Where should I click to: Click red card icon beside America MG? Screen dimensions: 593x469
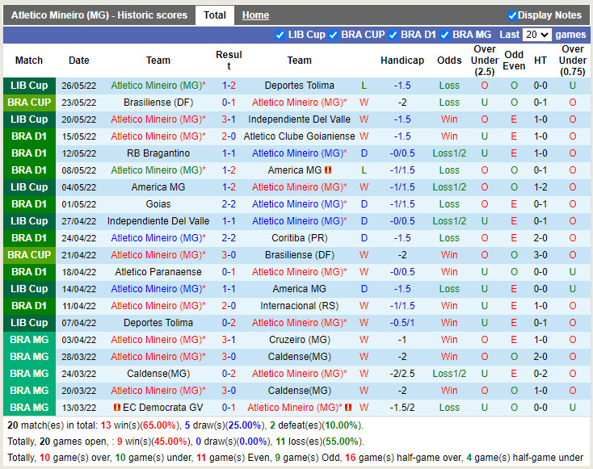[328, 170]
